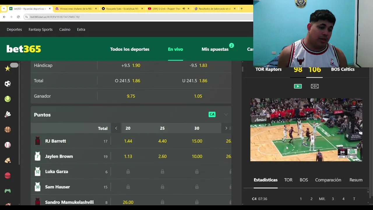This screenshot has height=210, width=373.
Task: Select the badminton shuttlecock sport icon
Action: [x=8, y=114]
